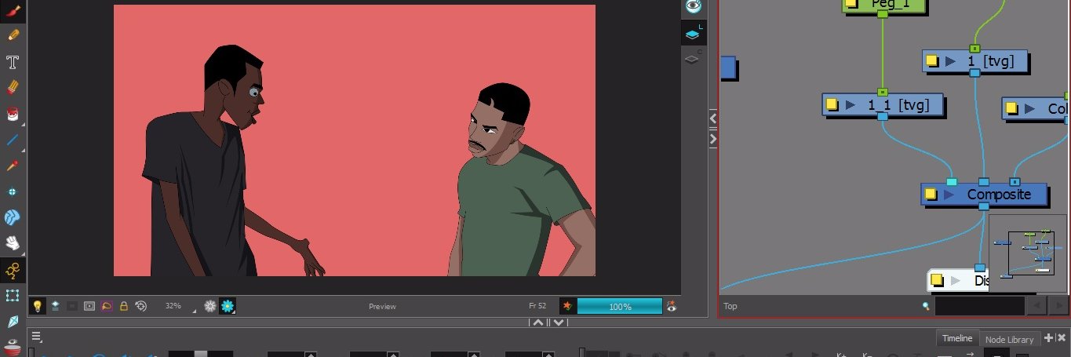Adjust the 100% preview resolution slider
The image size is (1071, 357).
point(620,306)
